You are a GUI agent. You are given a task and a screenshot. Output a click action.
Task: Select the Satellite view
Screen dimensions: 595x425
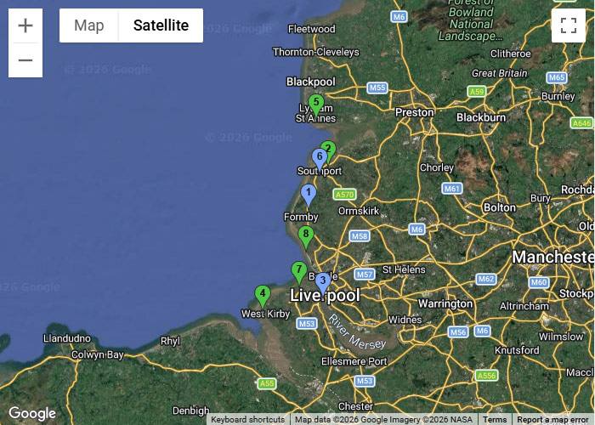click(161, 25)
